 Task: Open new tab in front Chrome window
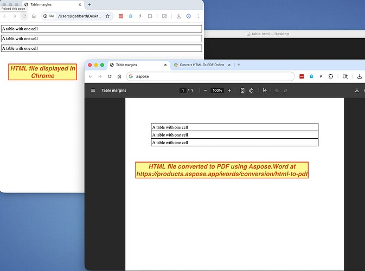238,64
